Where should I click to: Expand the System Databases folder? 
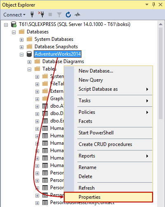21,40
